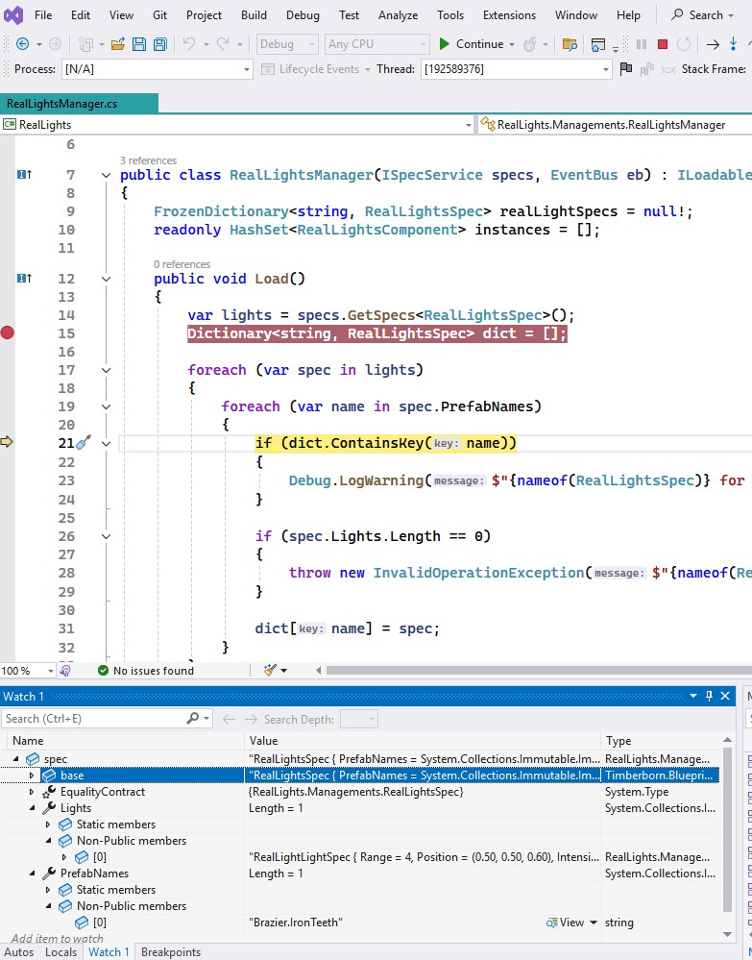Open the Debug menu
Screen dimensions: 752x960
303,15
